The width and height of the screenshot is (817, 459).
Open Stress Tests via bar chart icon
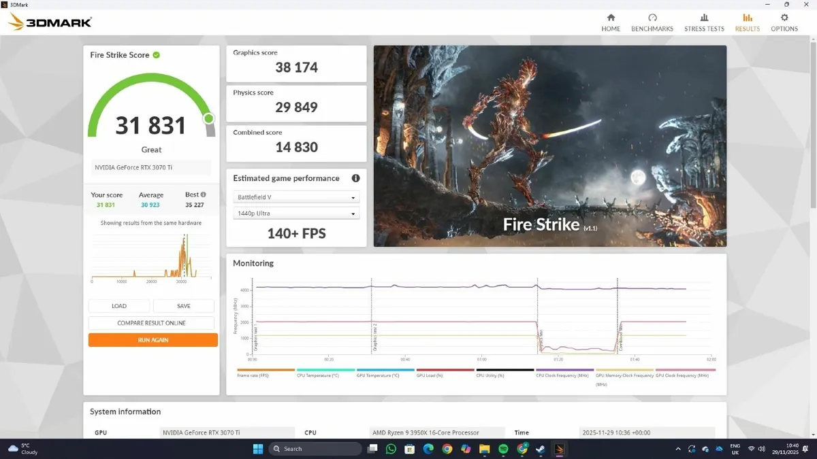tap(704, 20)
